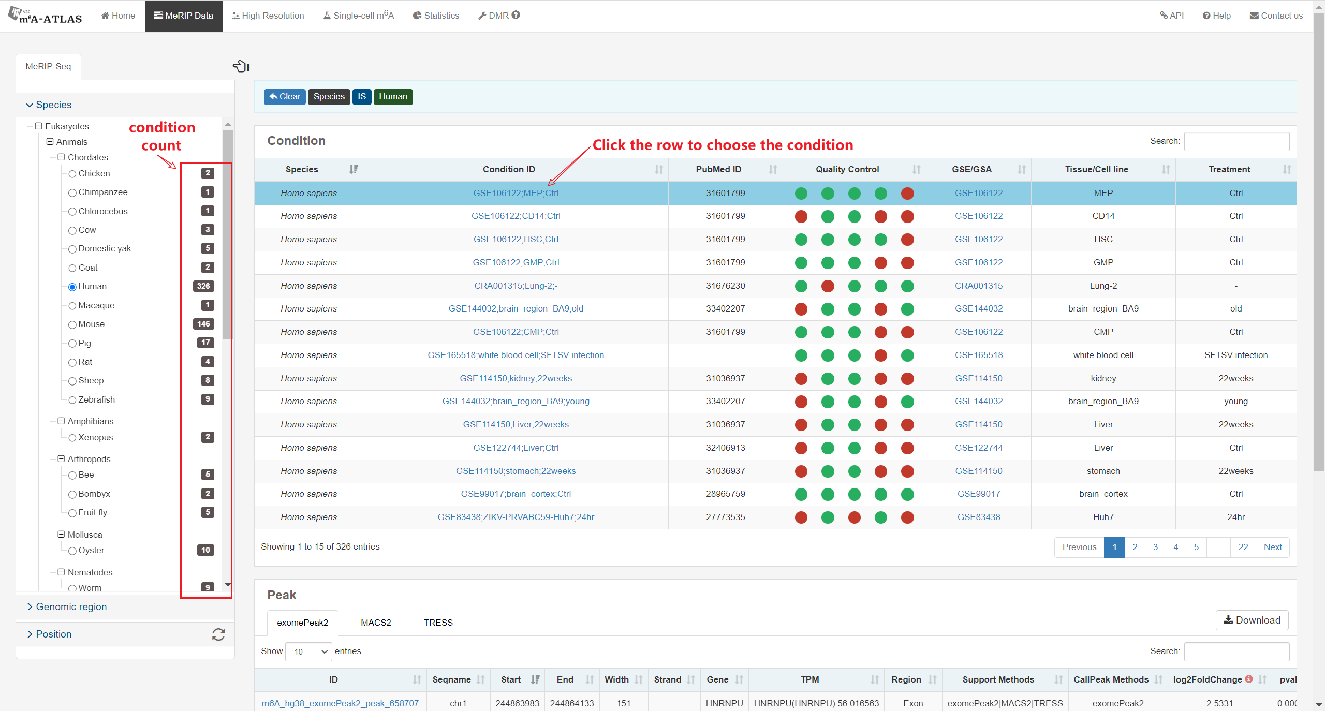Select the Fruit fly radio button

point(72,513)
